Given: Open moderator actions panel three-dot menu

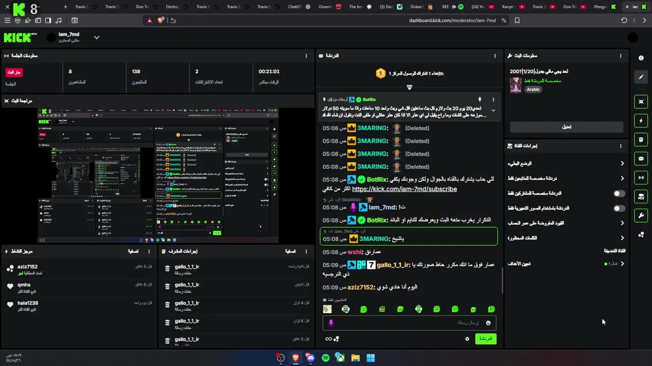Looking at the screenshot, I should [306, 251].
